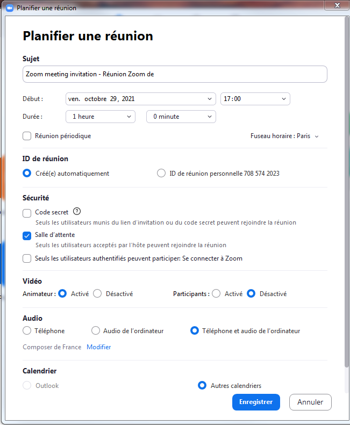The width and height of the screenshot is (350, 425).
Task: Set Animateur video to Désactivé
Action: [97, 294]
